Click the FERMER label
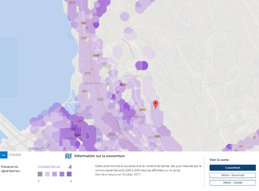The height and width of the screenshot is (191, 259). [x=15, y=155]
